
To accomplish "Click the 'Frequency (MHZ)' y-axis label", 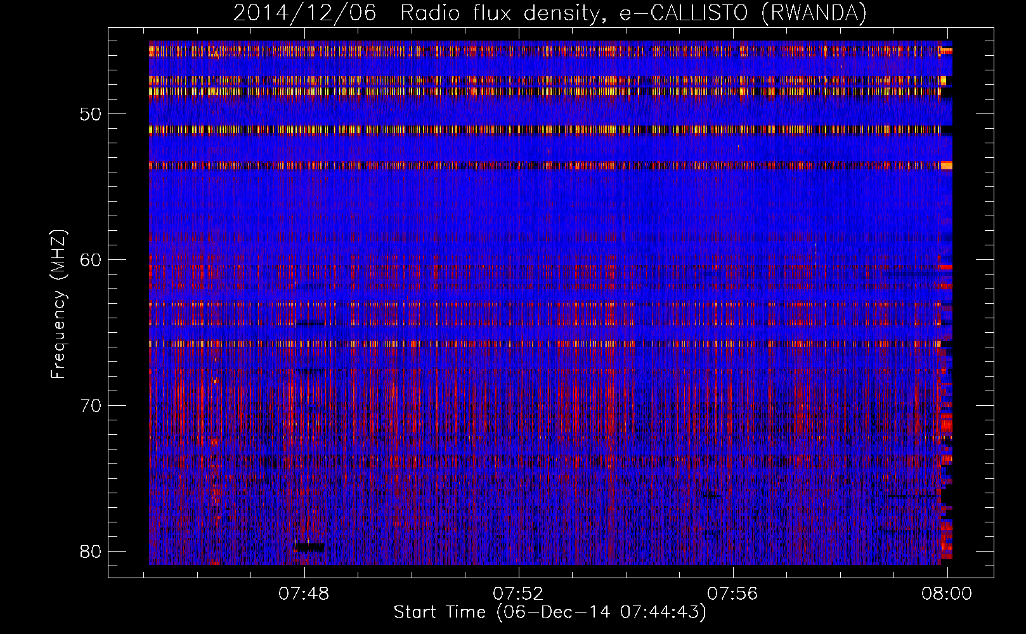I will pos(58,304).
